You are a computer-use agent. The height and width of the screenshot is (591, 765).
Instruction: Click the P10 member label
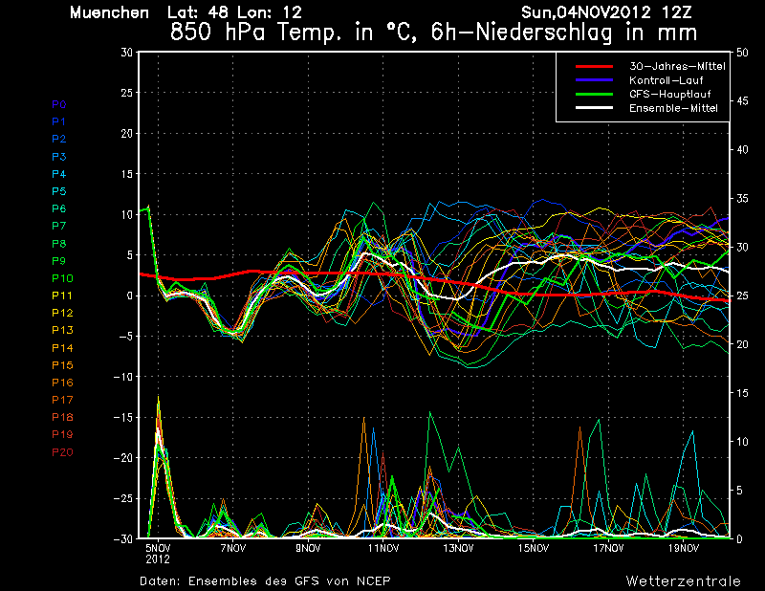(62, 278)
